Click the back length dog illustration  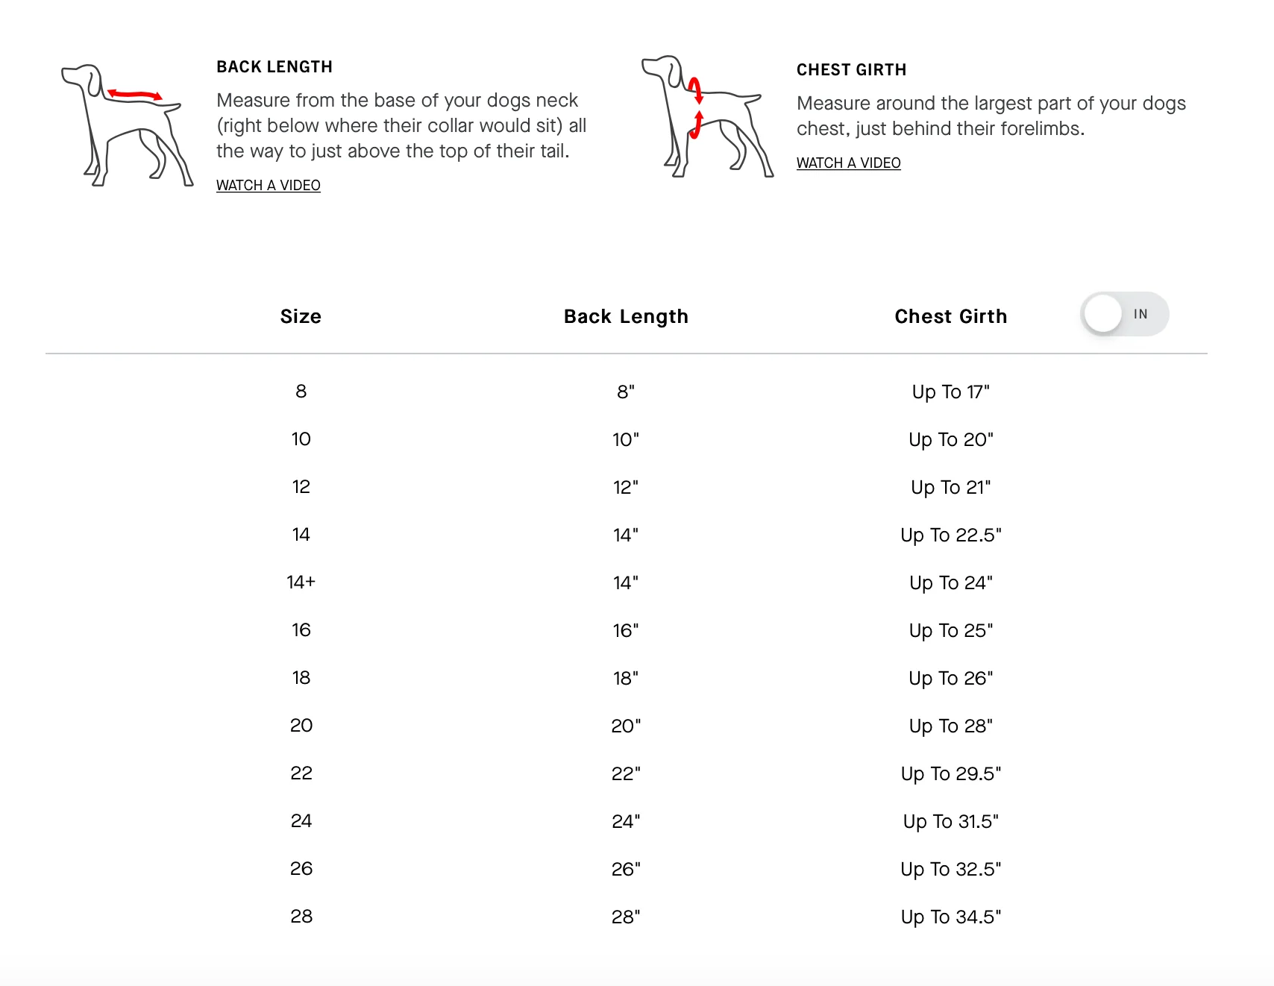tap(127, 125)
